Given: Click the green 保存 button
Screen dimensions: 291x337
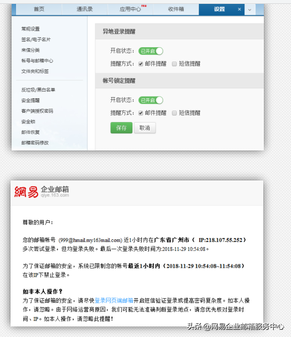Looking at the screenshot, I should [x=121, y=128].
